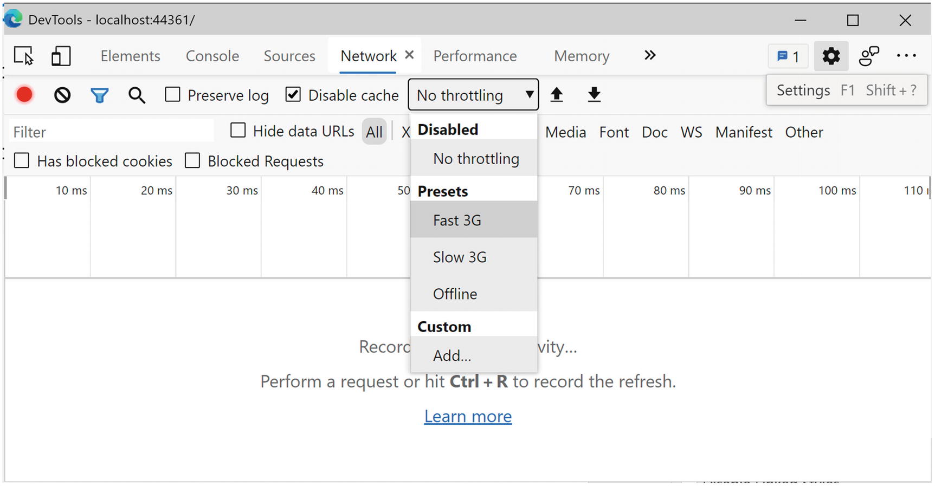The width and height of the screenshot is (935, 486).
Task: Filter requests by Font type
Action: (614, 132)
